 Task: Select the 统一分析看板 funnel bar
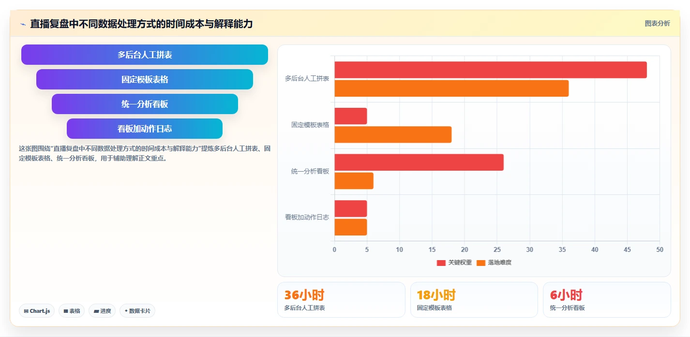145,104
